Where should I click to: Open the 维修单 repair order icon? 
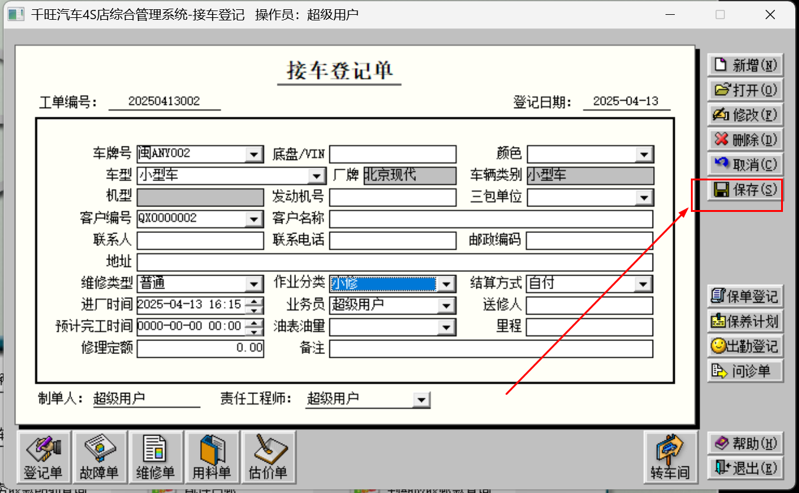point(156,457)
